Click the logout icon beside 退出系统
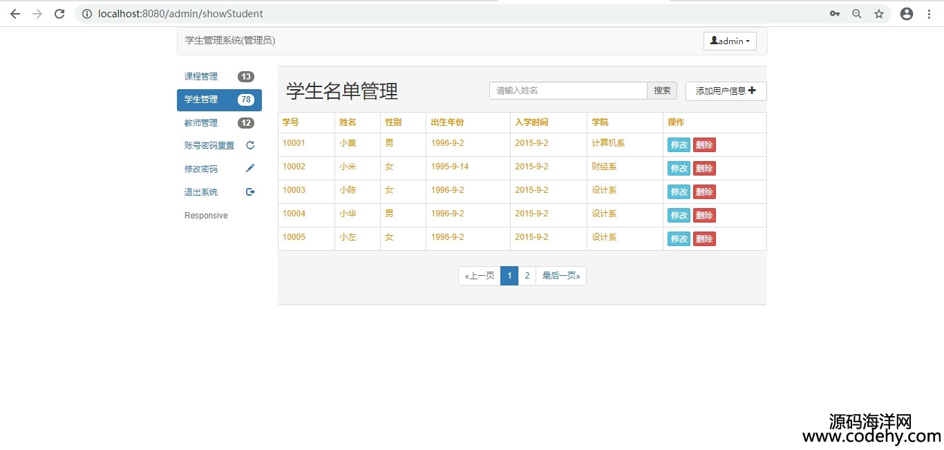944x450 pixels. (x=250, y=192)
